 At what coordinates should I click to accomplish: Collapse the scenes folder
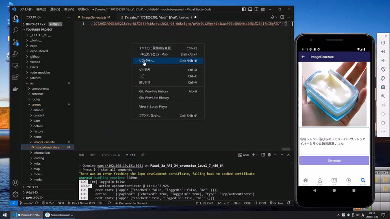[x=36, y=105]
